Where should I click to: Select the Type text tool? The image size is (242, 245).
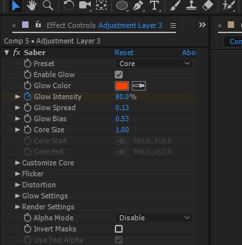coord(154,6)
